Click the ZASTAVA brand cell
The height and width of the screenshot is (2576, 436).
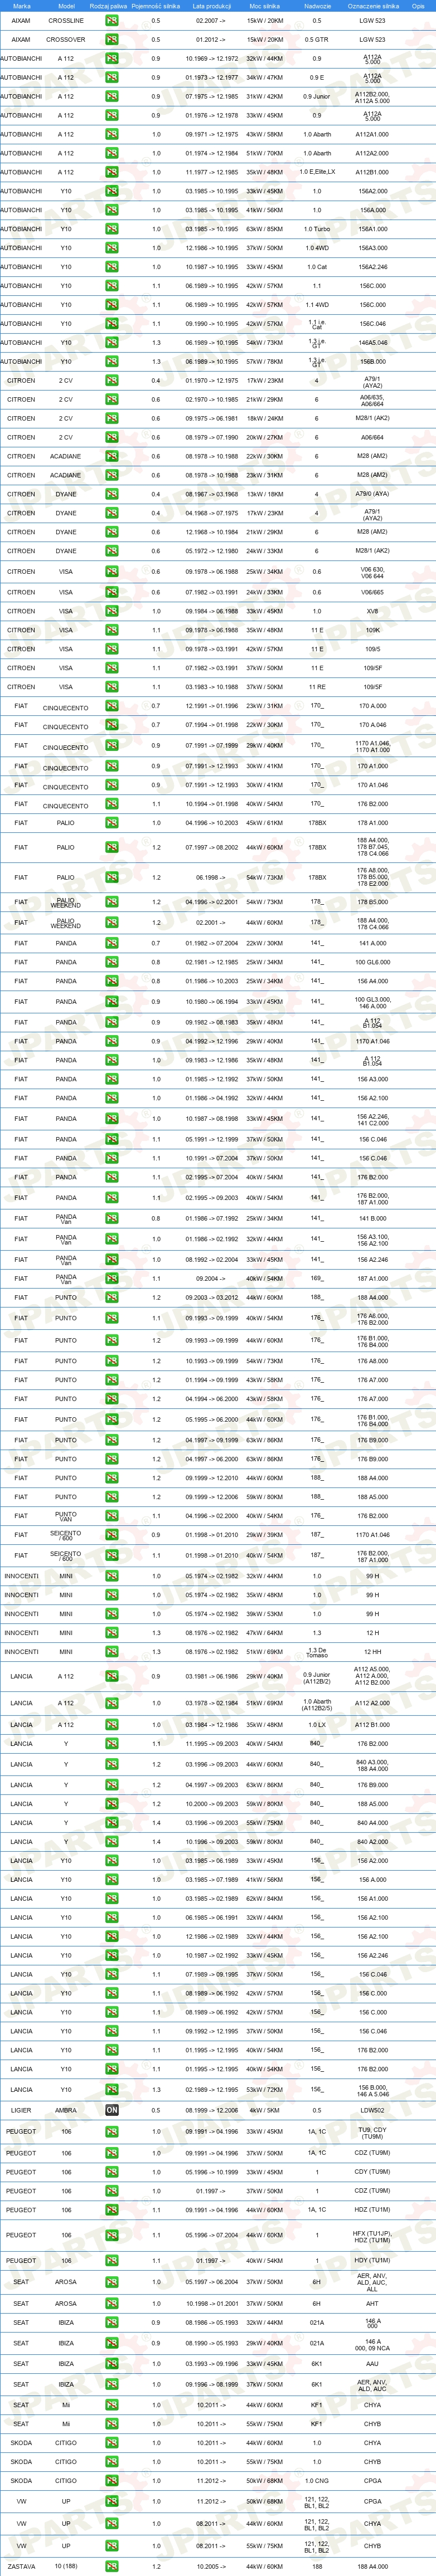(21, 2566)
